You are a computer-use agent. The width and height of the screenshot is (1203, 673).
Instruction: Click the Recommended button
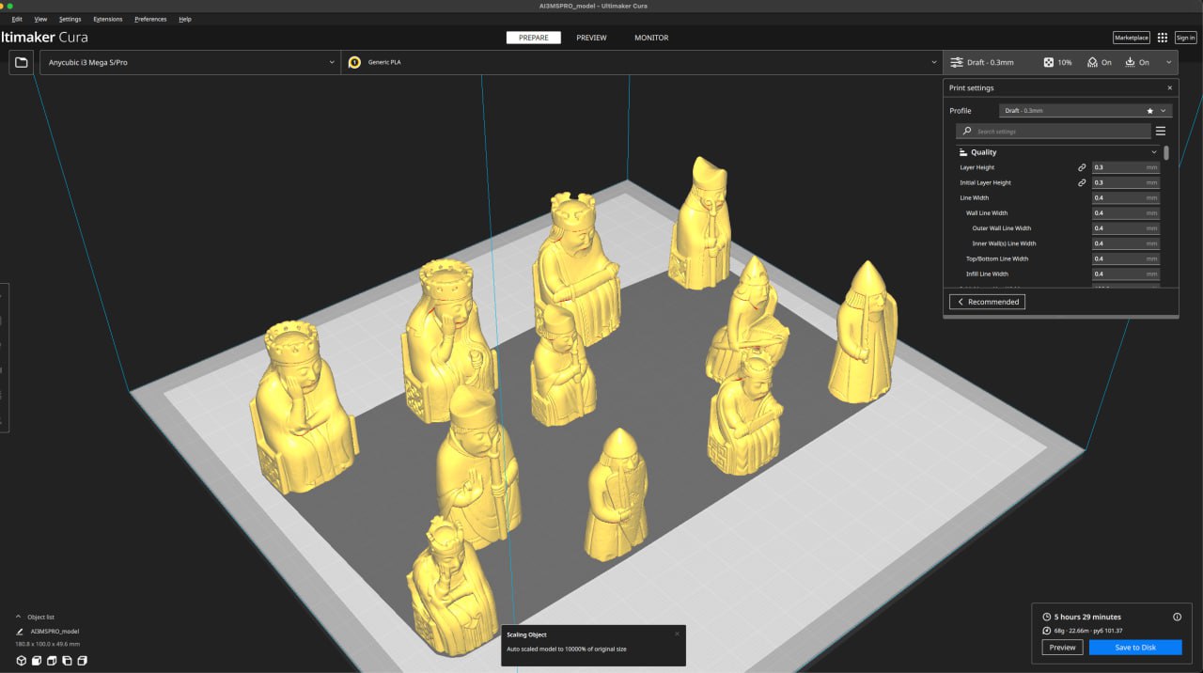tap(987, 302)
